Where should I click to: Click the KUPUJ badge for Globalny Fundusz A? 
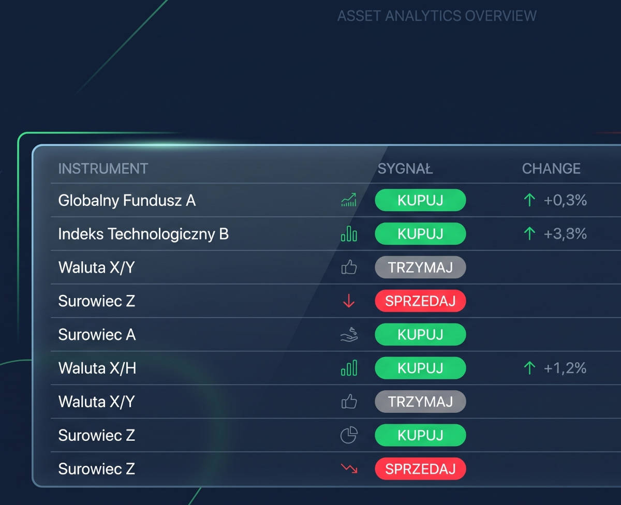tap(420, 200)
